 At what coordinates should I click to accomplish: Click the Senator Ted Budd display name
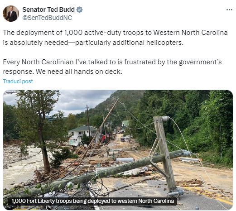[48, 10]
